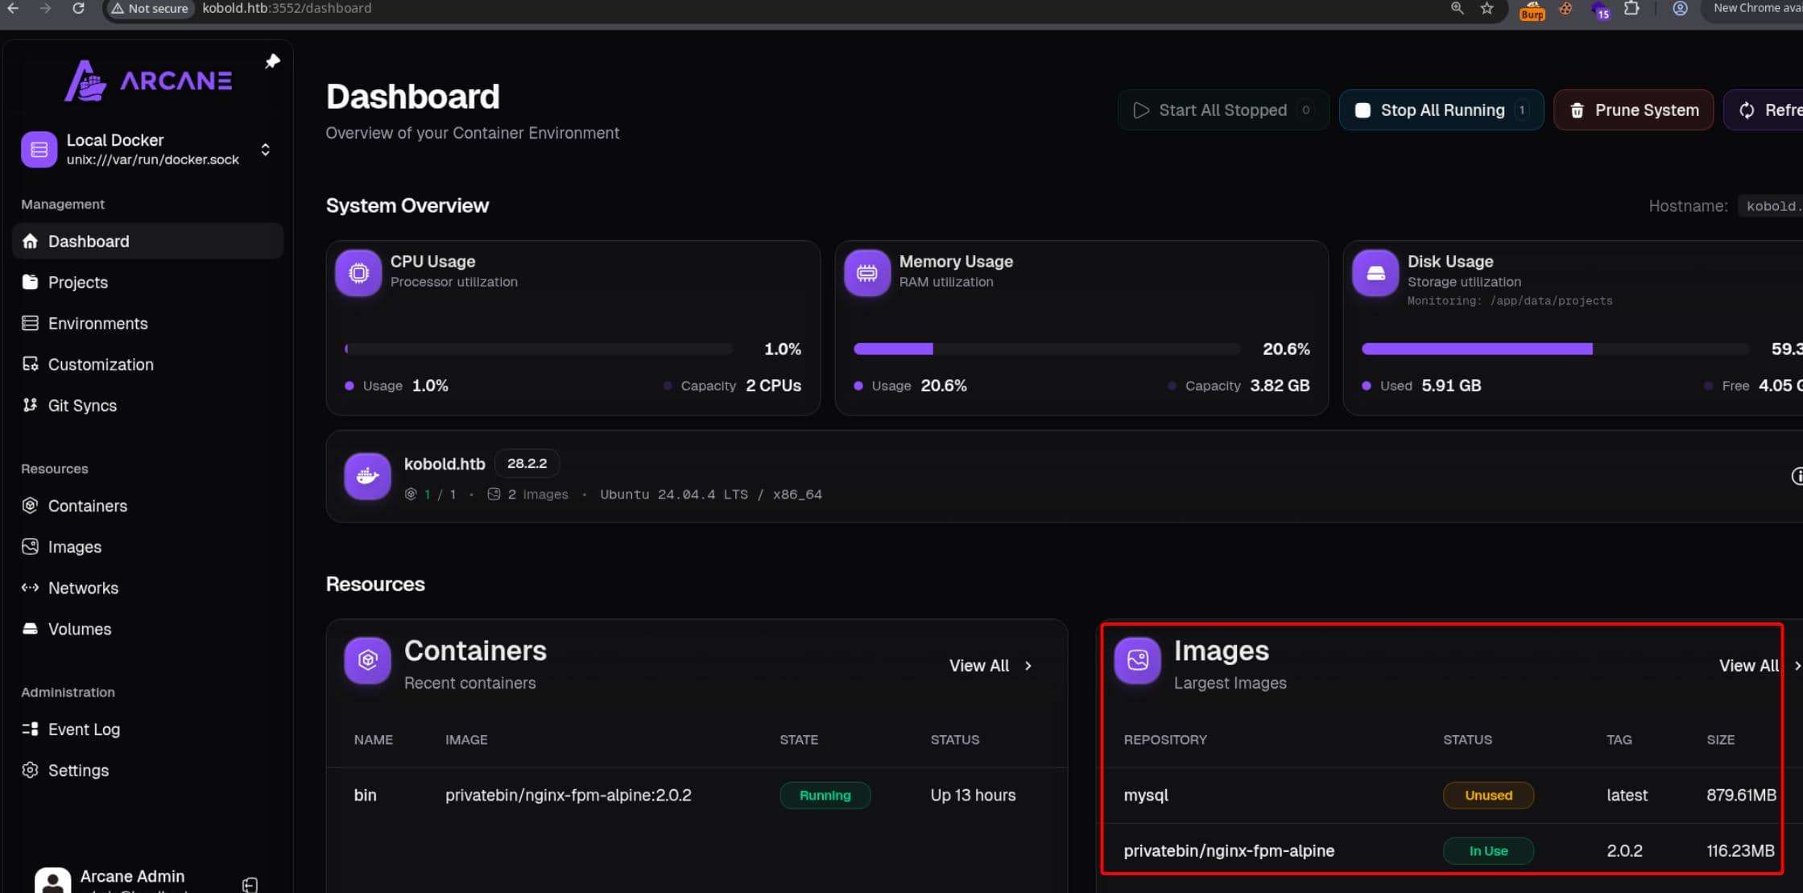Click the Arcane logo in the sidebar
The height and width of the screenshot is (893, 1803).
coord(149,81)
